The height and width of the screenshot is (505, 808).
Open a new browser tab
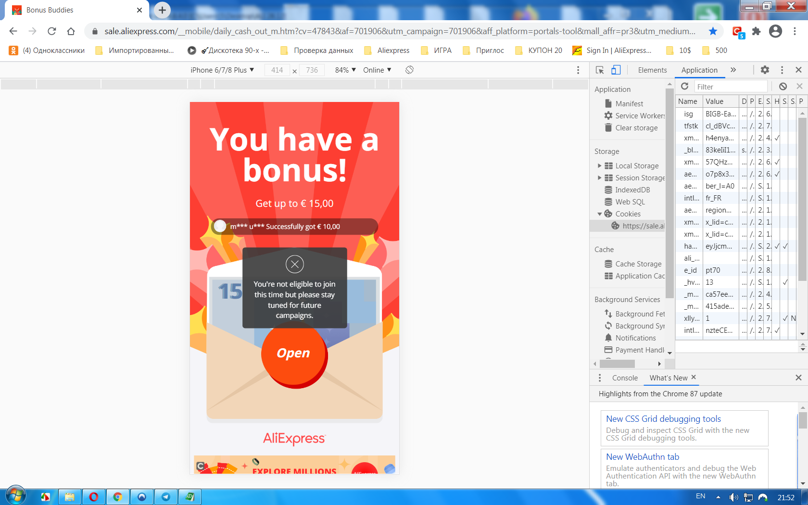tap(162, 10)
